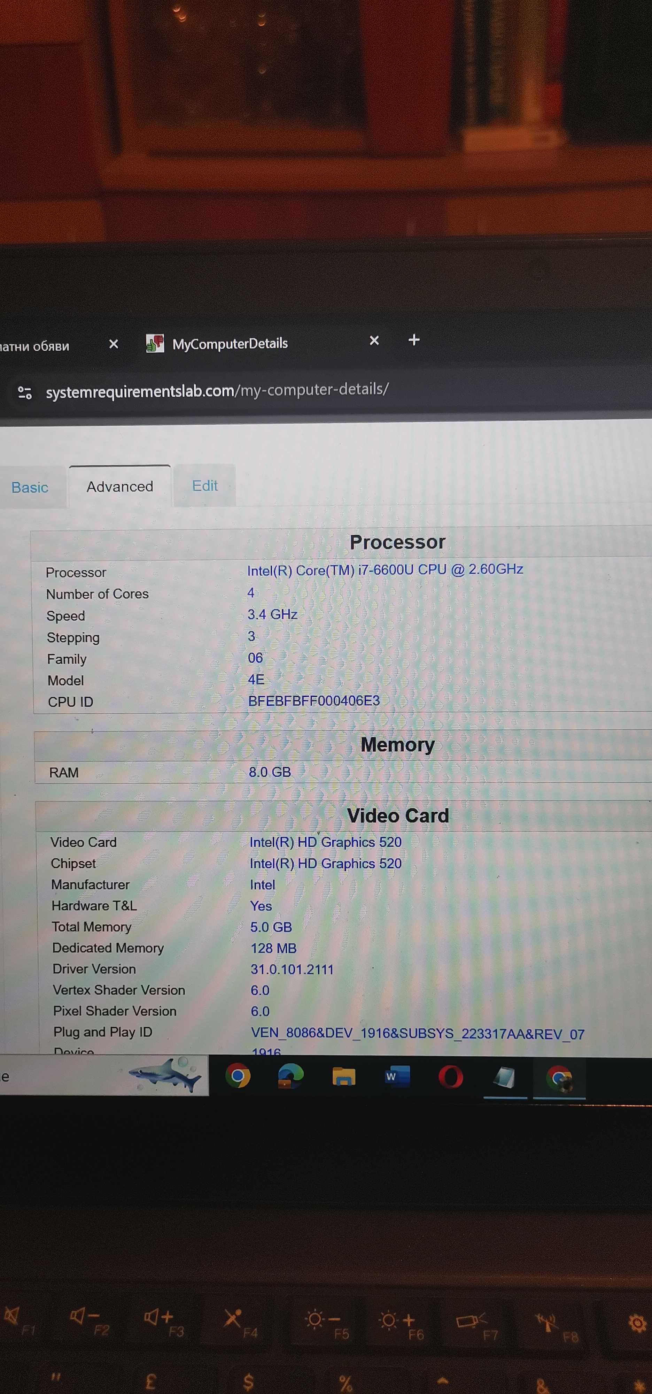Click the Plug and Play ID label

(x=103, y=1032)
